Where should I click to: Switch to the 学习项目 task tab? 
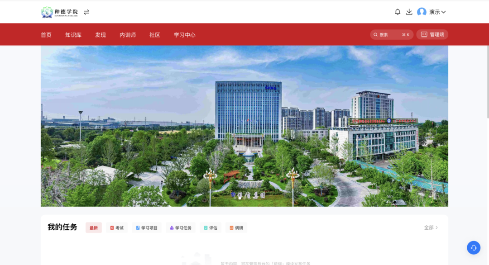pos(147,228)
